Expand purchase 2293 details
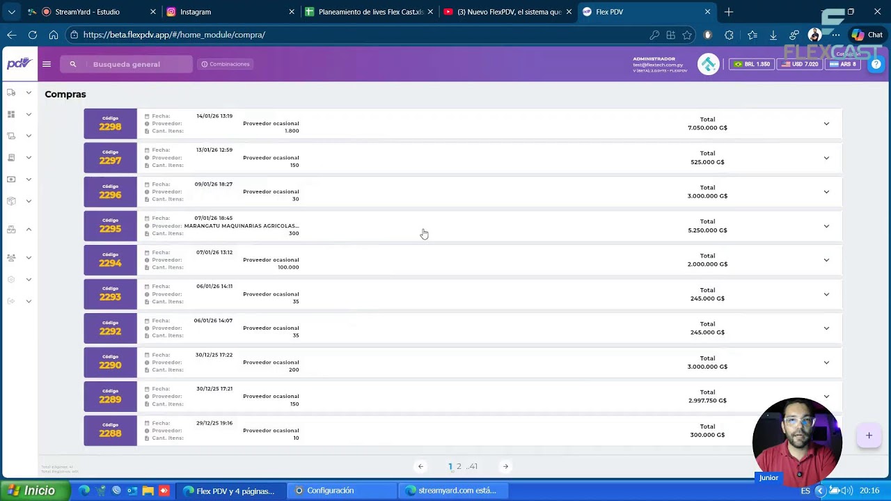891x501 pixels. [x=826, y=294]
